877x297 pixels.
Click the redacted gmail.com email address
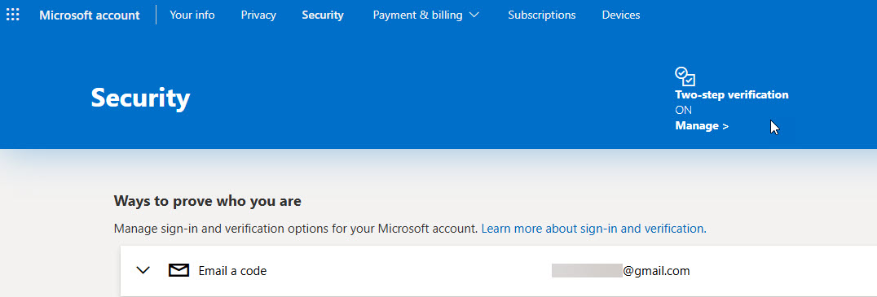621,271
